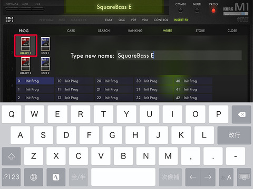Open the browser list icon
The height and width of the screenshot is (189, 253).
coord(9,19)
